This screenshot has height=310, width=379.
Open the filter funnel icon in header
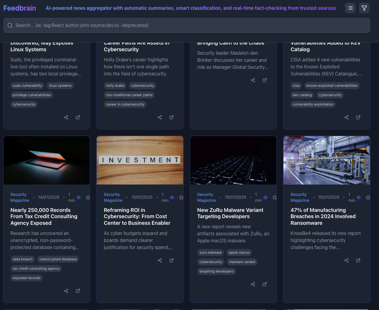[x=364, y=8]
